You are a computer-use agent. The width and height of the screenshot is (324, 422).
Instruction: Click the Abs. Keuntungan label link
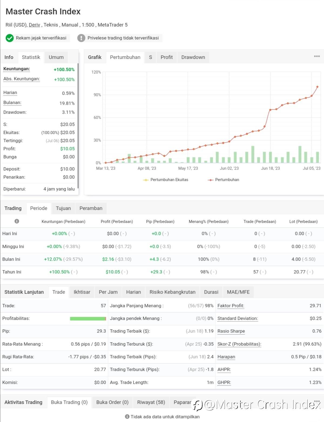click(x=22, y=79)
